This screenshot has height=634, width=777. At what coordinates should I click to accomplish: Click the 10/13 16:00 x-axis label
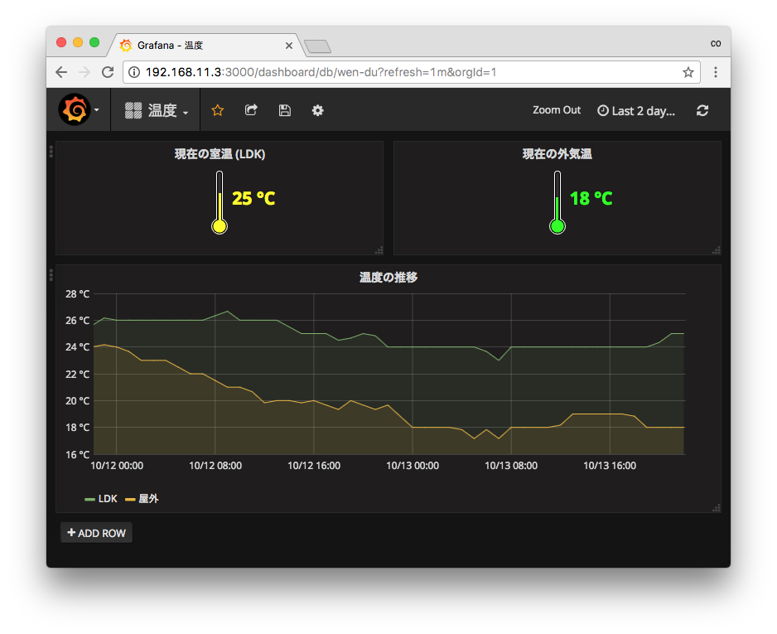(x=610, y=466)
